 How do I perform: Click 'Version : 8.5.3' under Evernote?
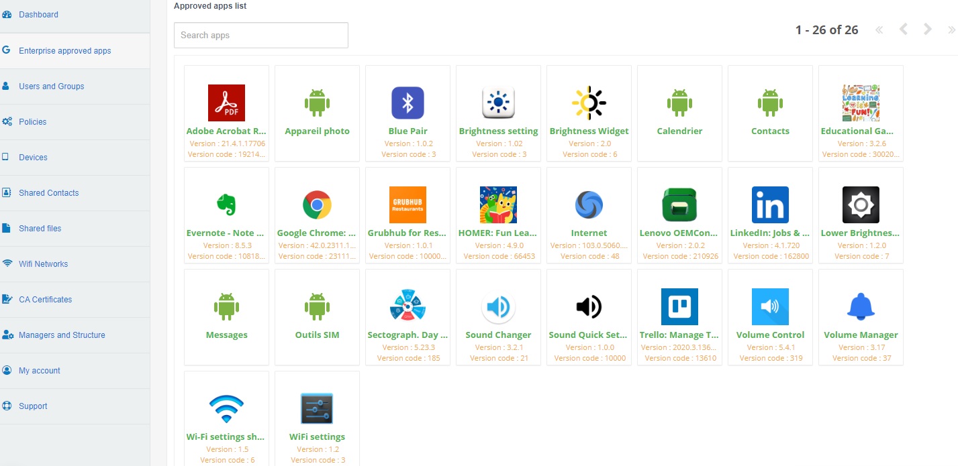coord(226,245)
